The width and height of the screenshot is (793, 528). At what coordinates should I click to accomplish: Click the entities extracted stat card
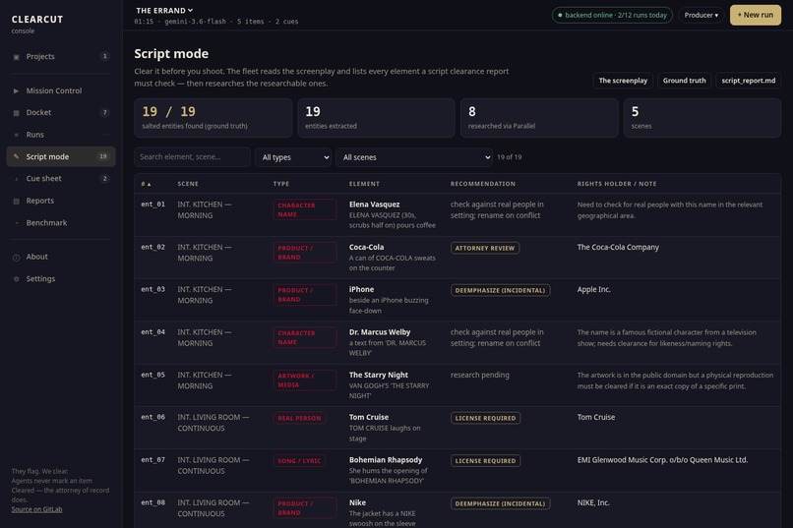(376, 118)
